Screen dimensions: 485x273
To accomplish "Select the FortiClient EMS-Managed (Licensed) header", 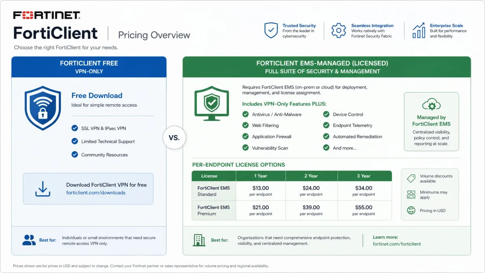I will 327,67.
